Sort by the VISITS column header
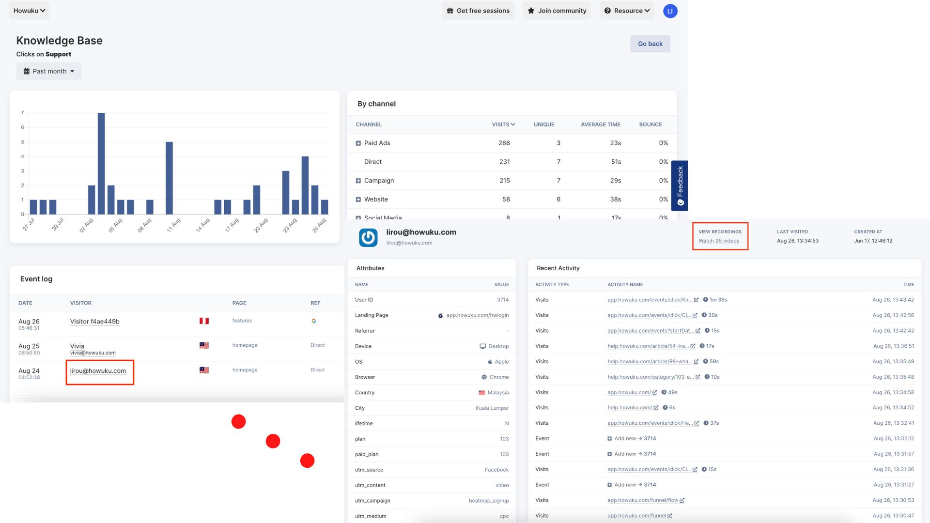This screenshot has height=523, width=930. (x=503, y=124)
